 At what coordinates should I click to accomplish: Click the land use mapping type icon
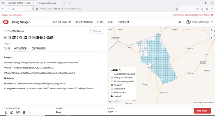(24, 112)
